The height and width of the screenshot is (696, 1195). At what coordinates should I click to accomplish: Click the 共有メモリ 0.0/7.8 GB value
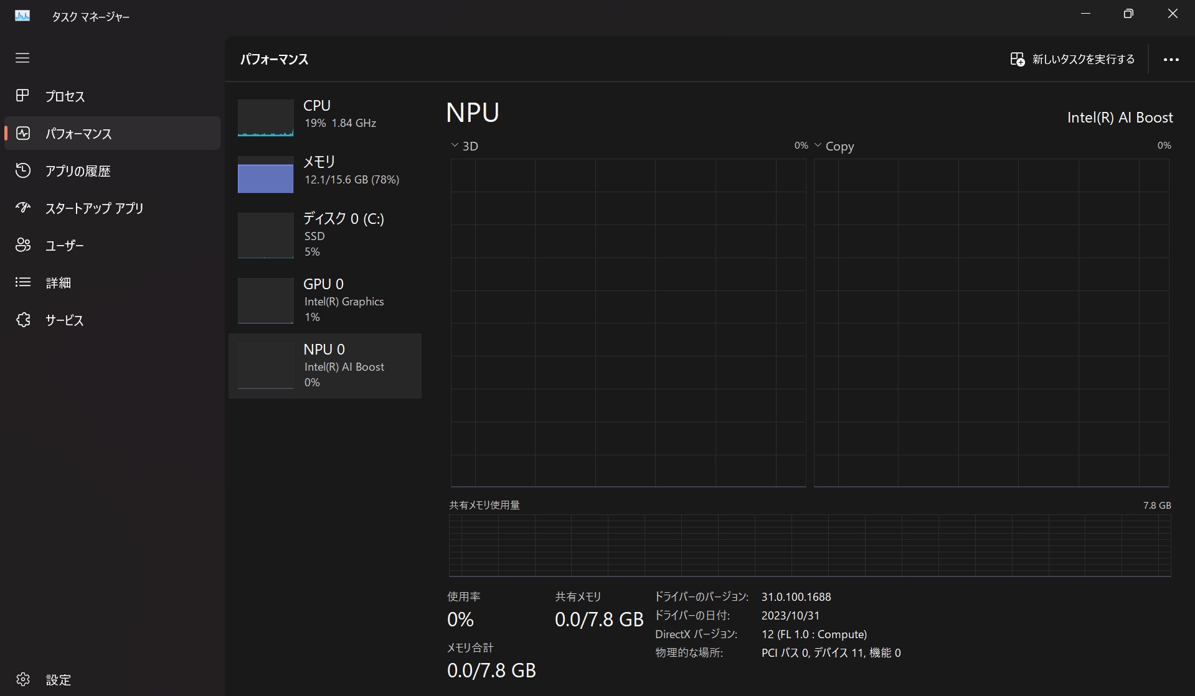(x=599, y=619)
